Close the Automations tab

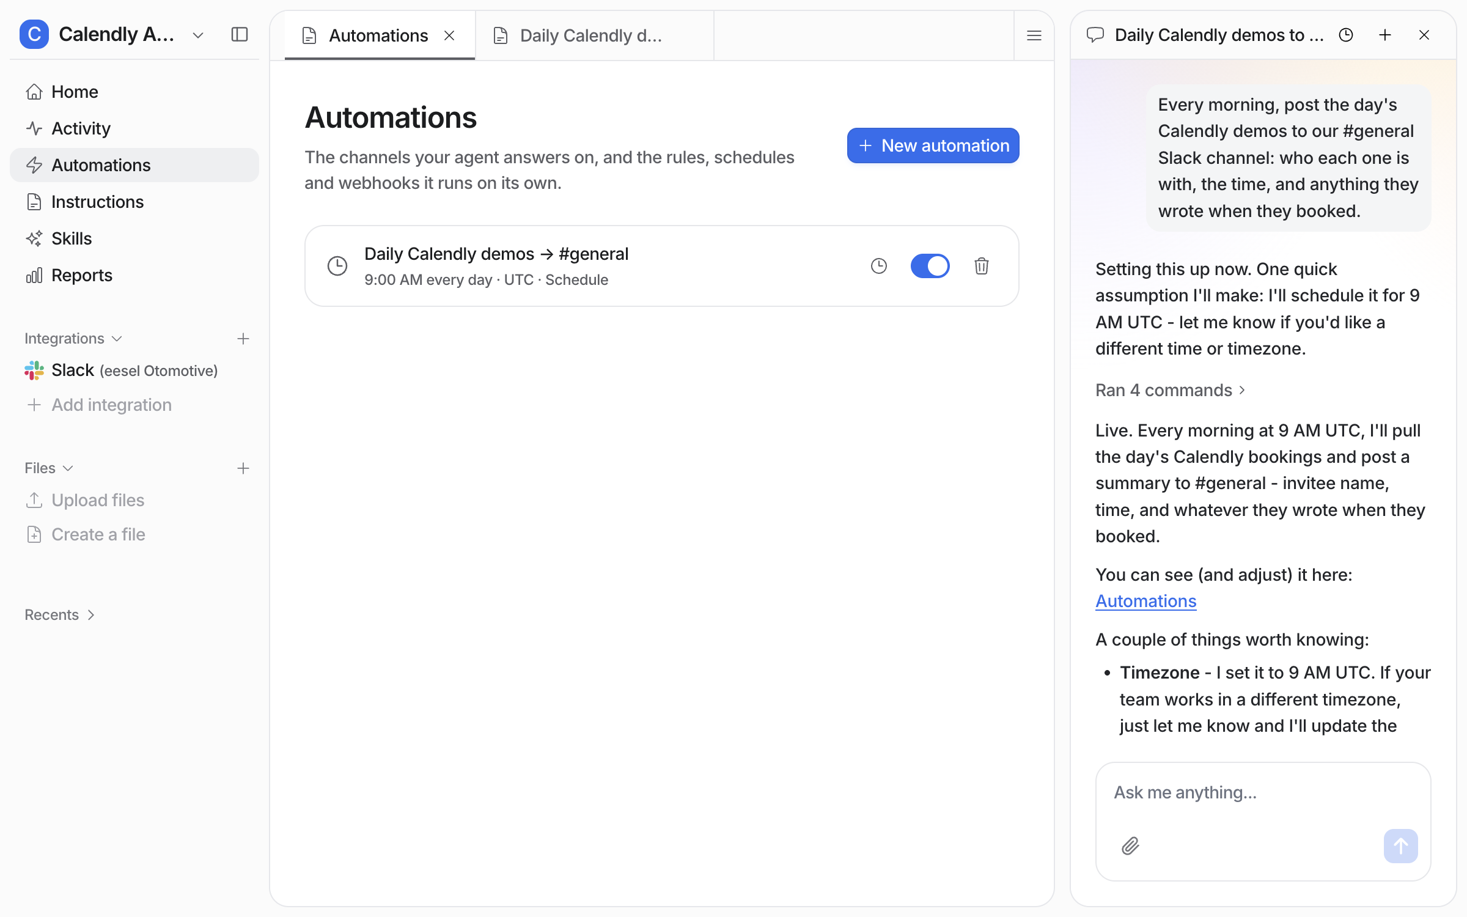[449, 35]
